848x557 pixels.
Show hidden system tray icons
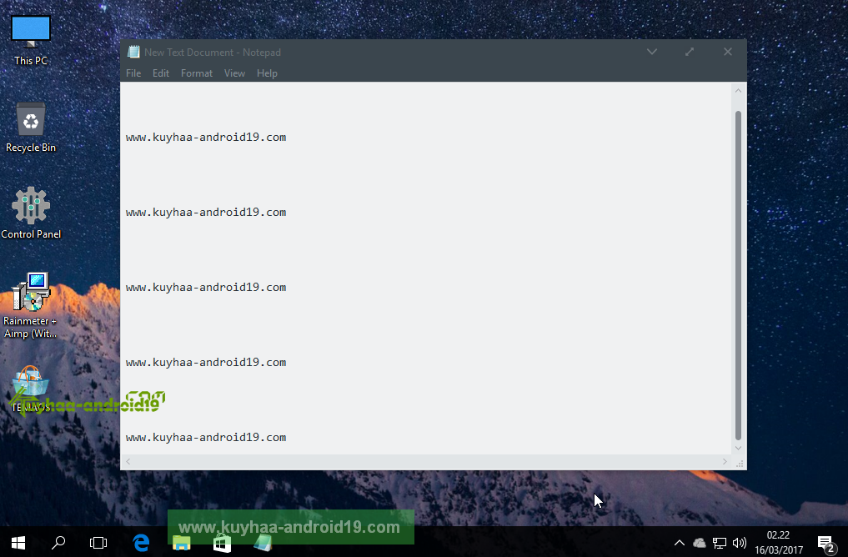680,542
